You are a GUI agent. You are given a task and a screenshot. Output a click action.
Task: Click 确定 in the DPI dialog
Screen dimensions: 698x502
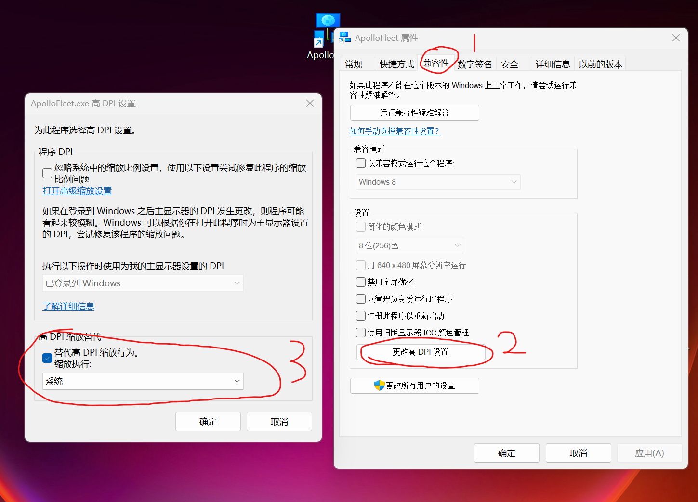point(208,422)
